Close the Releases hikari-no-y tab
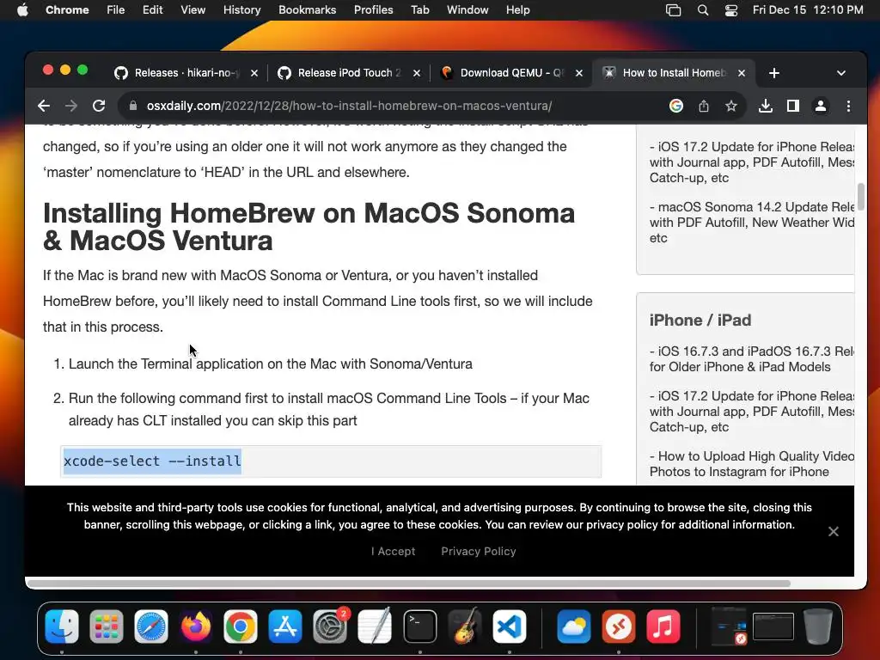This screenshot has height=660, width=880. [254, 73]
